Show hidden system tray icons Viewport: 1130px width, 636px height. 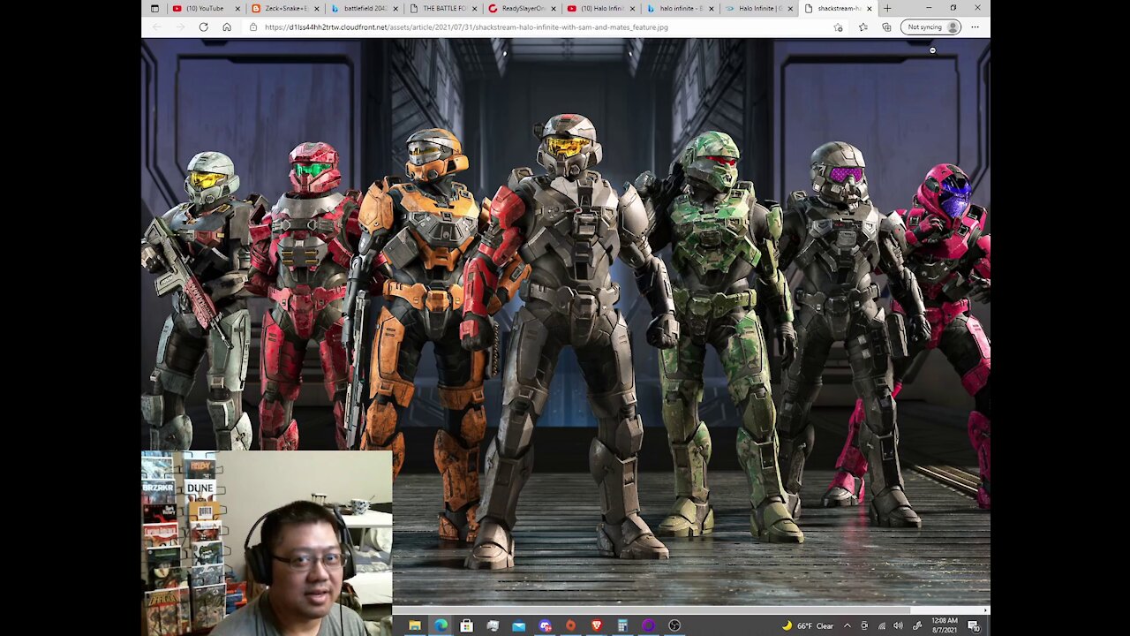point(847,625)
